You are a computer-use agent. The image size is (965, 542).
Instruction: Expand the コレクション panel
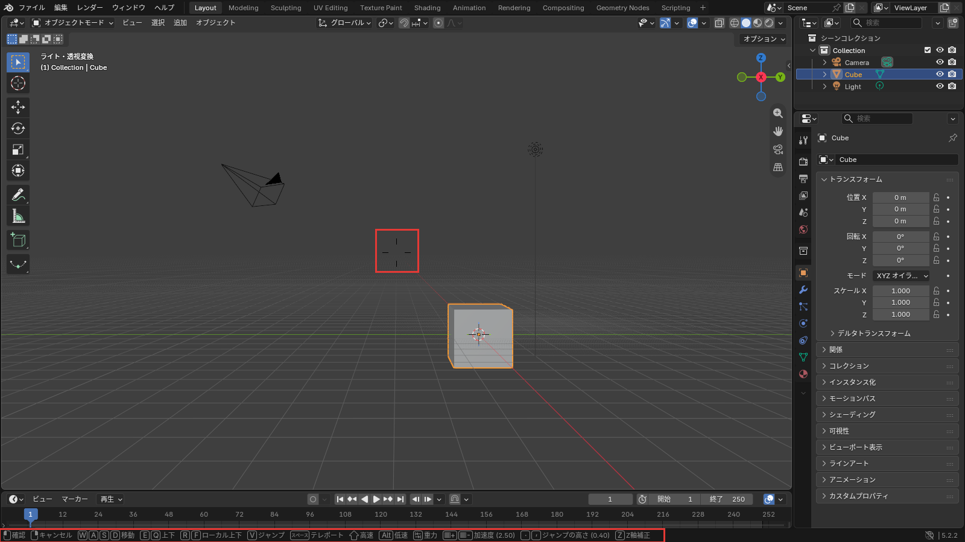tap(887, 366)
